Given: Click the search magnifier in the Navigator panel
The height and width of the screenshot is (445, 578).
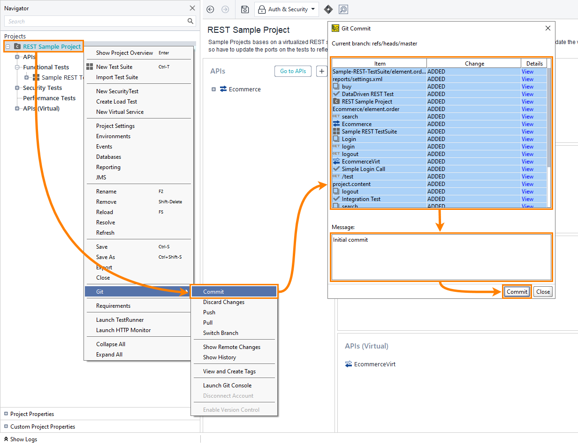Looking at the screenshot, I should tap(190, 21).
